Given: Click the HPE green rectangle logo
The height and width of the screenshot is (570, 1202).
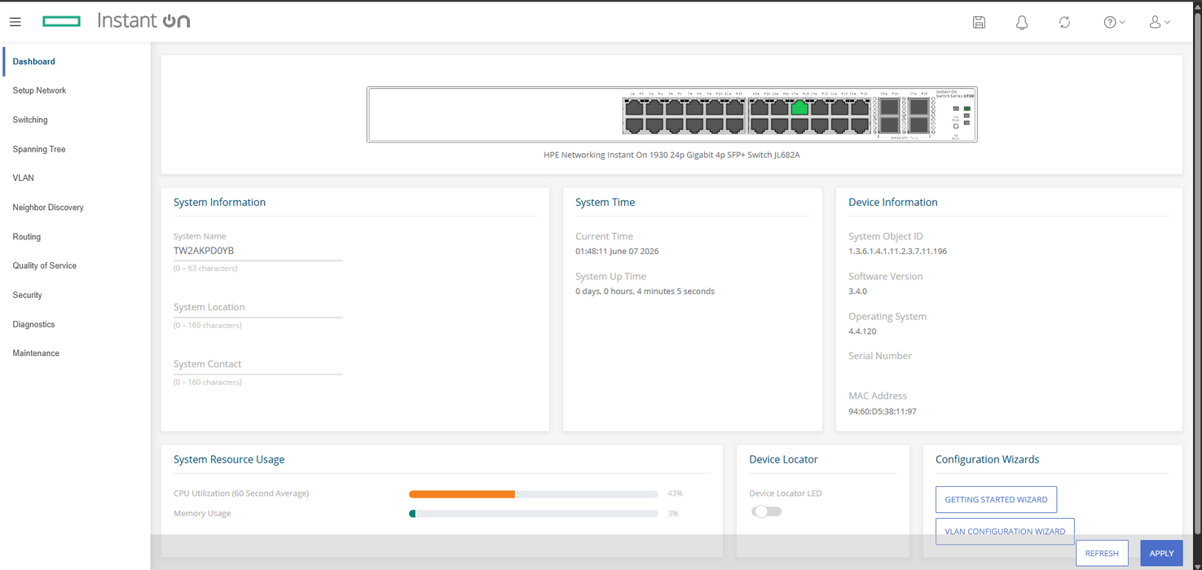Looking at the screenshot, I should click(x=62, y=21).
